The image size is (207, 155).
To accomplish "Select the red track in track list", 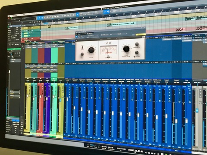I will point(31,38).
